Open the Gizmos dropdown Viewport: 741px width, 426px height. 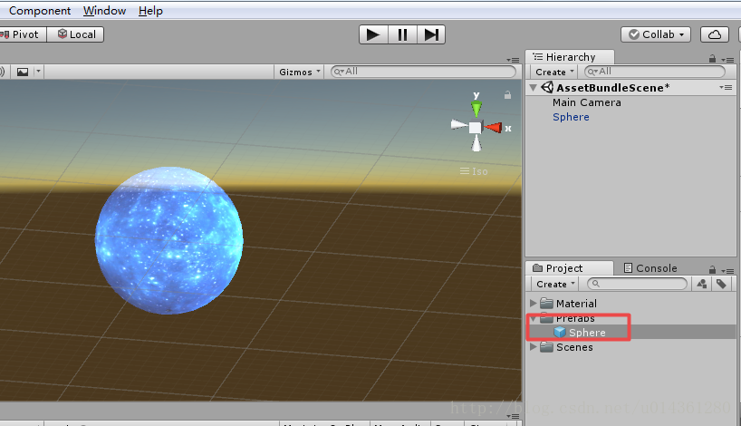[300, 72]
